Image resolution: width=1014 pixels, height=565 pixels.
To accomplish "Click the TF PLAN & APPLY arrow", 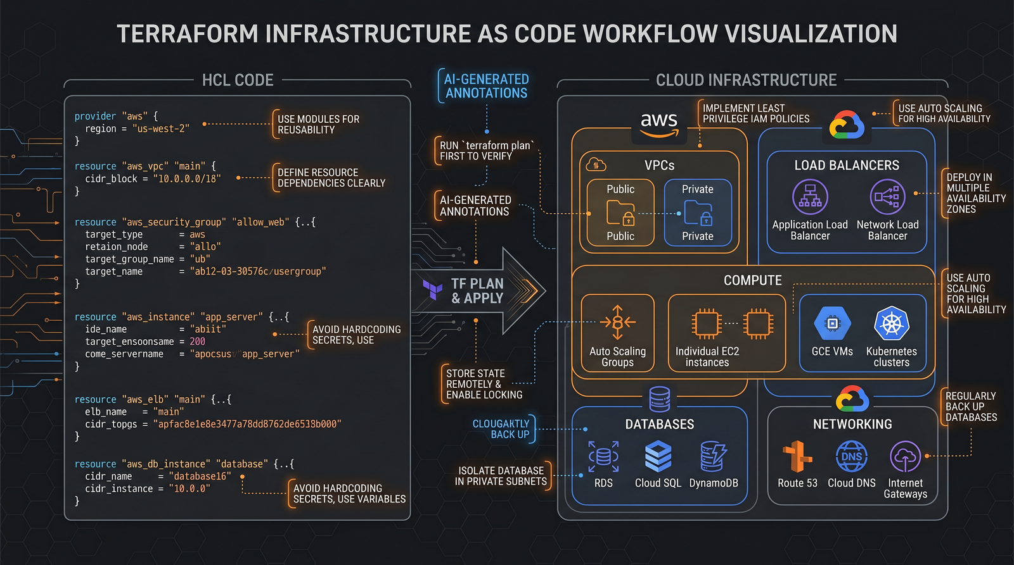I will coord(478,291).
